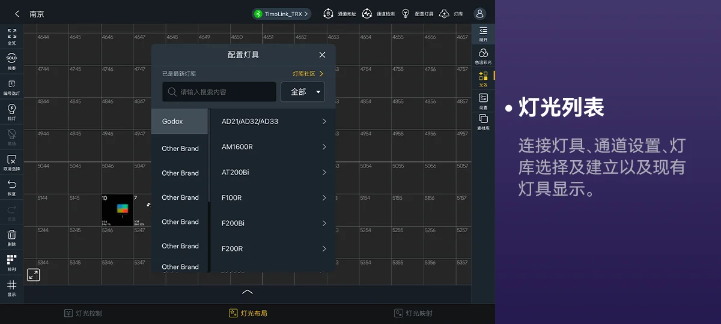Image resolution: width=721 pixels, height=324 pixels.
Task: Click the 取消选择 deselect icon
Action: pyautogui.click(x=11, y=162)
